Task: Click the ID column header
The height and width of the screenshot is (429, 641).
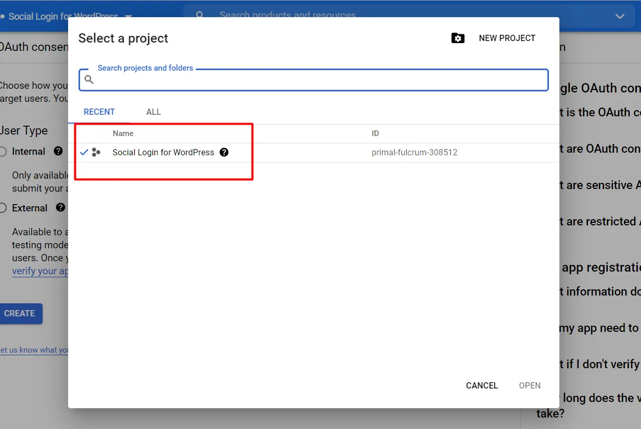Action: [x=375, y=133]
